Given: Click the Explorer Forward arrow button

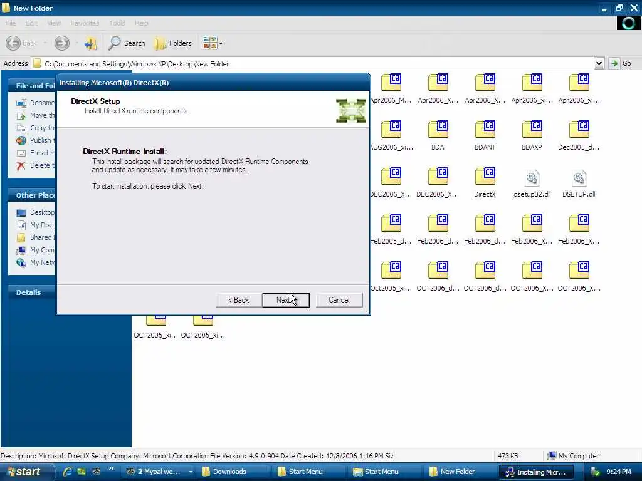Looking at the screenshot, I should coord(62,43).
